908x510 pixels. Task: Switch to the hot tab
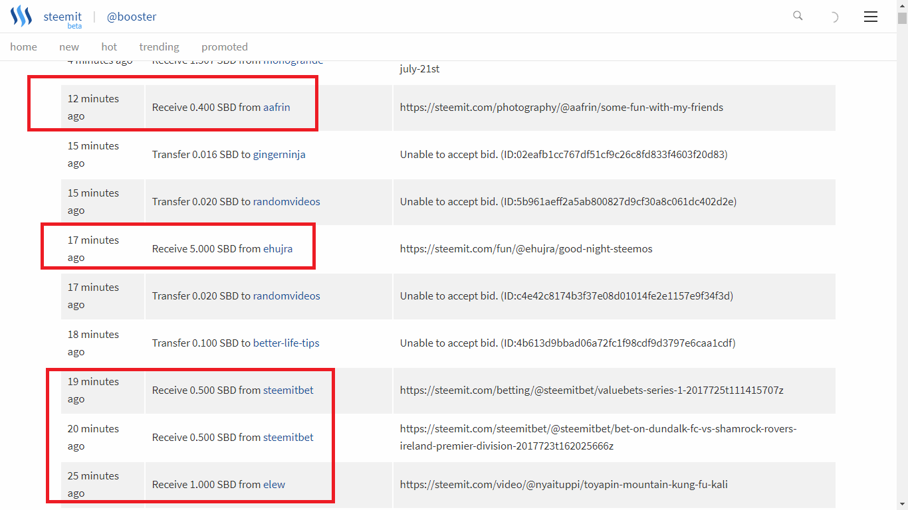[109, 46]
